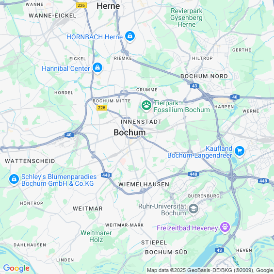Select the Bochum city label

(129, 132)
